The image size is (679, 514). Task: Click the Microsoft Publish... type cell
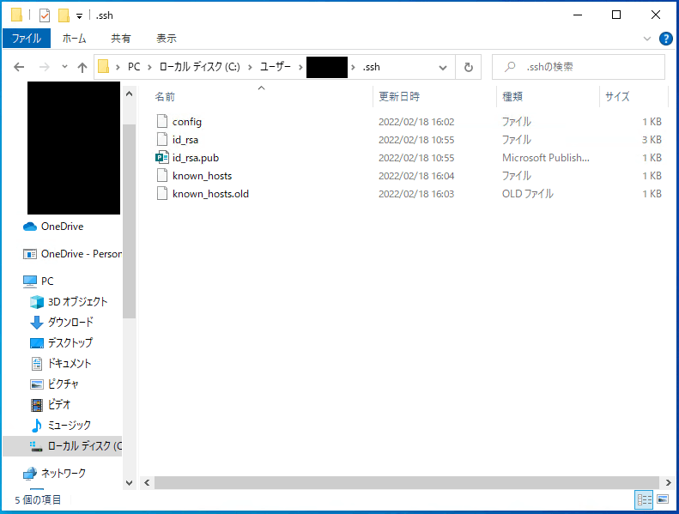click(x=546, y=158)
